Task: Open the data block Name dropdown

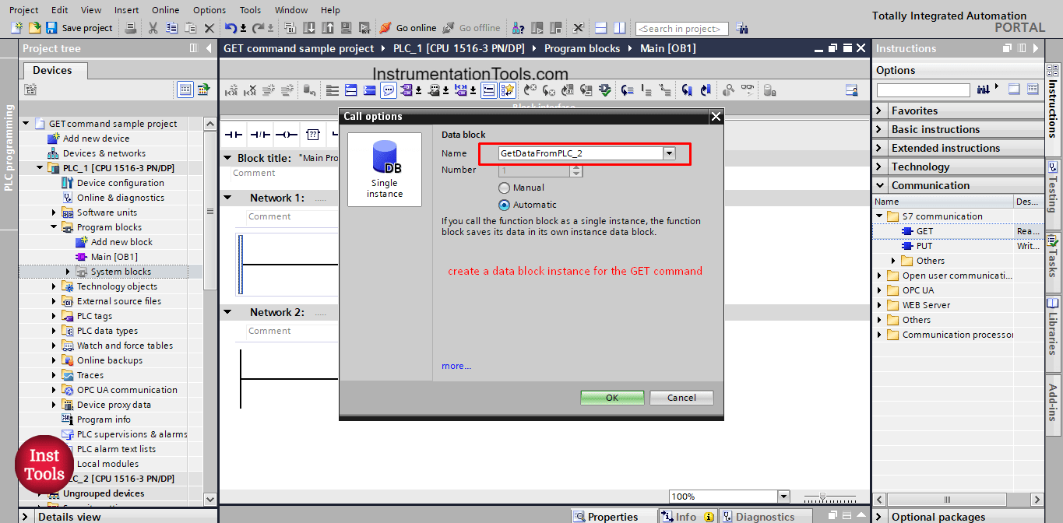Action: coord(669,153)
